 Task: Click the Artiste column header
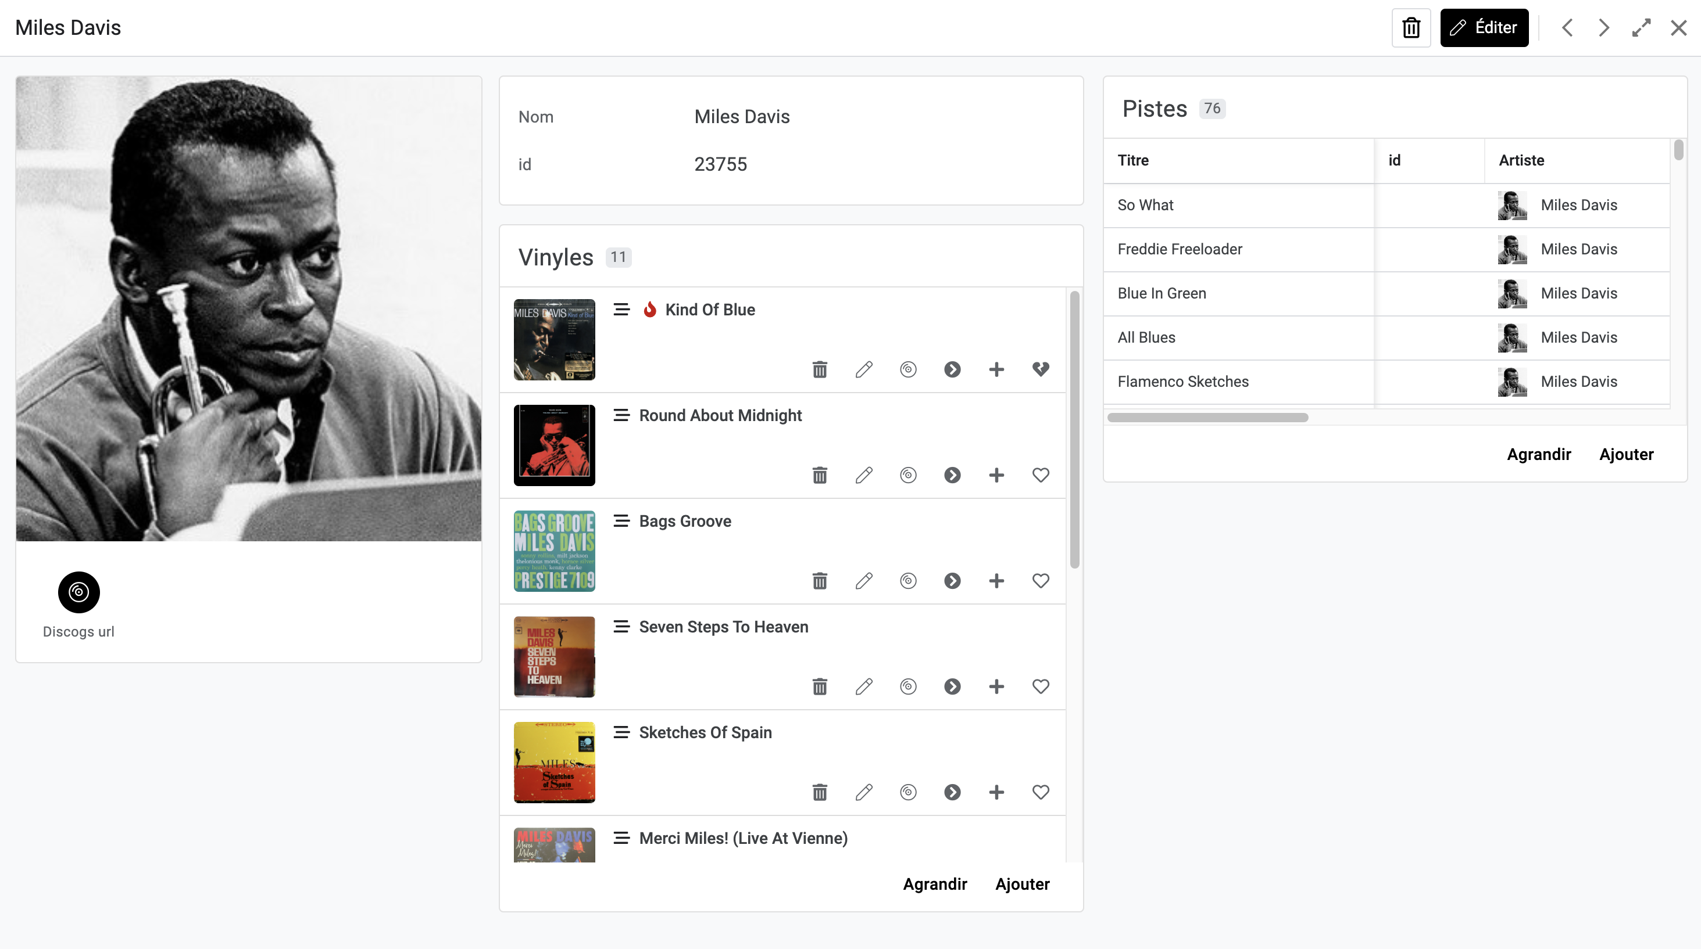point(1521,160)
